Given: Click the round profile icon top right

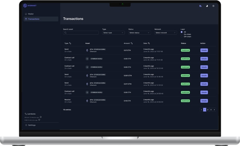Looking at the screenshot, I should click(213, 6).
